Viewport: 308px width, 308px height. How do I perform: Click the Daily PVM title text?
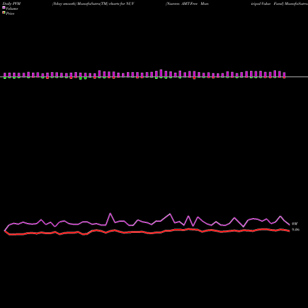click(12, 4)
